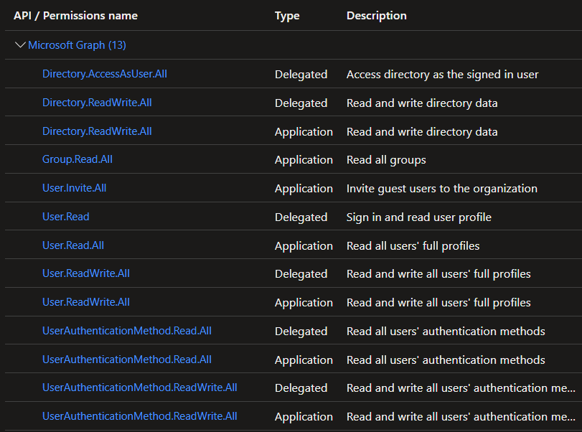Open Delegated UserAuthenticationMethod.Read.All permission
This screenshot has width=582, height=432.
127,331
